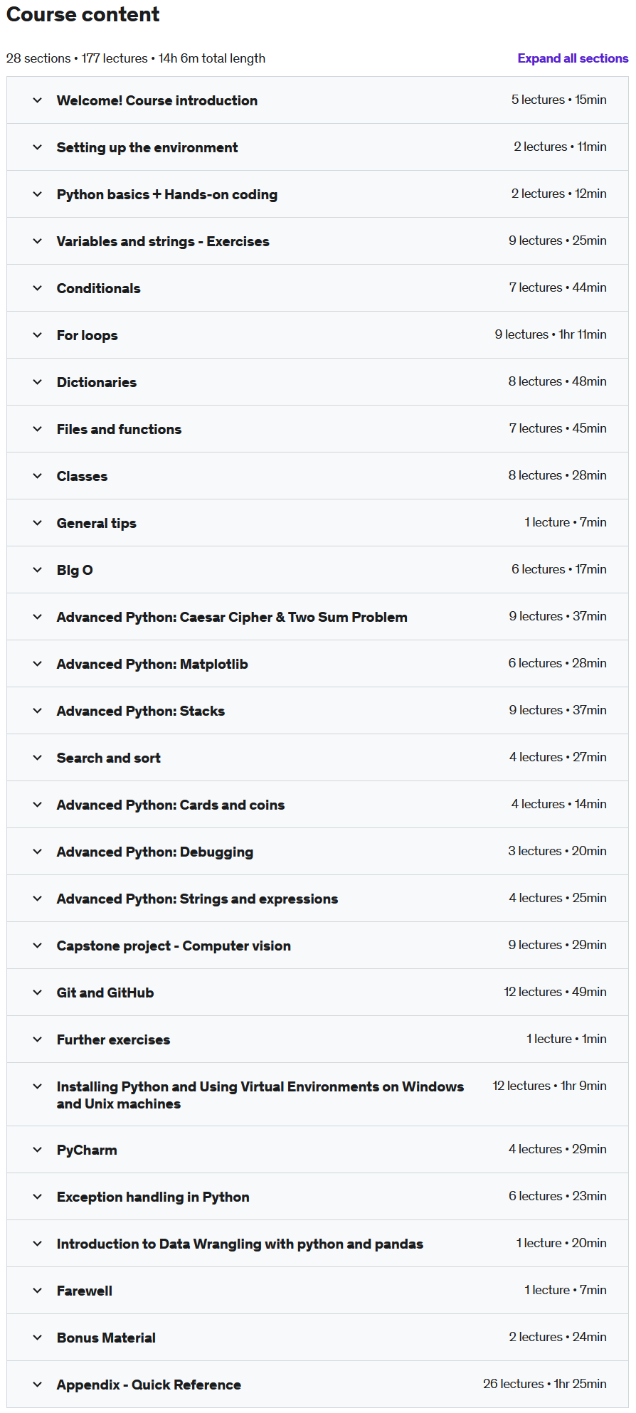Open the Dictionaries section title

tap(97, 382)
